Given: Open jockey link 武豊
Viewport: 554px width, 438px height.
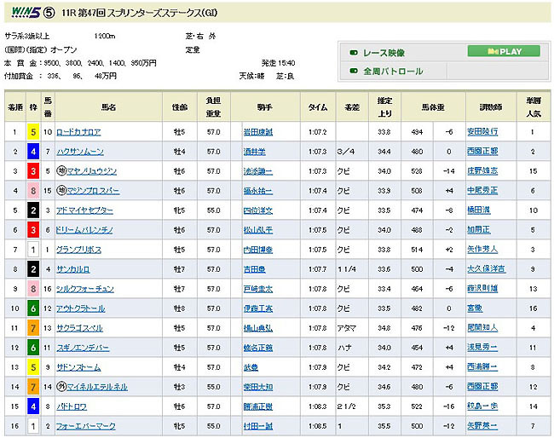Looking at the screenshot, I should point(248,367).
